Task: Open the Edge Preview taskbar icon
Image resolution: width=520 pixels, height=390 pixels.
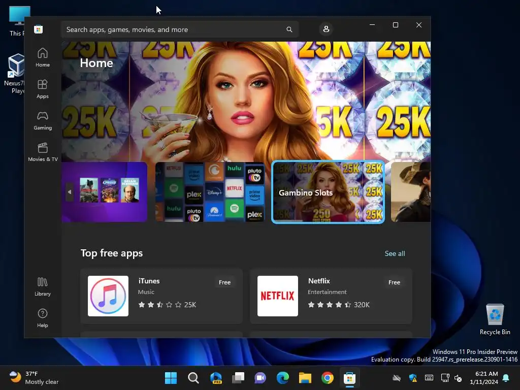Action: (216, 378)
